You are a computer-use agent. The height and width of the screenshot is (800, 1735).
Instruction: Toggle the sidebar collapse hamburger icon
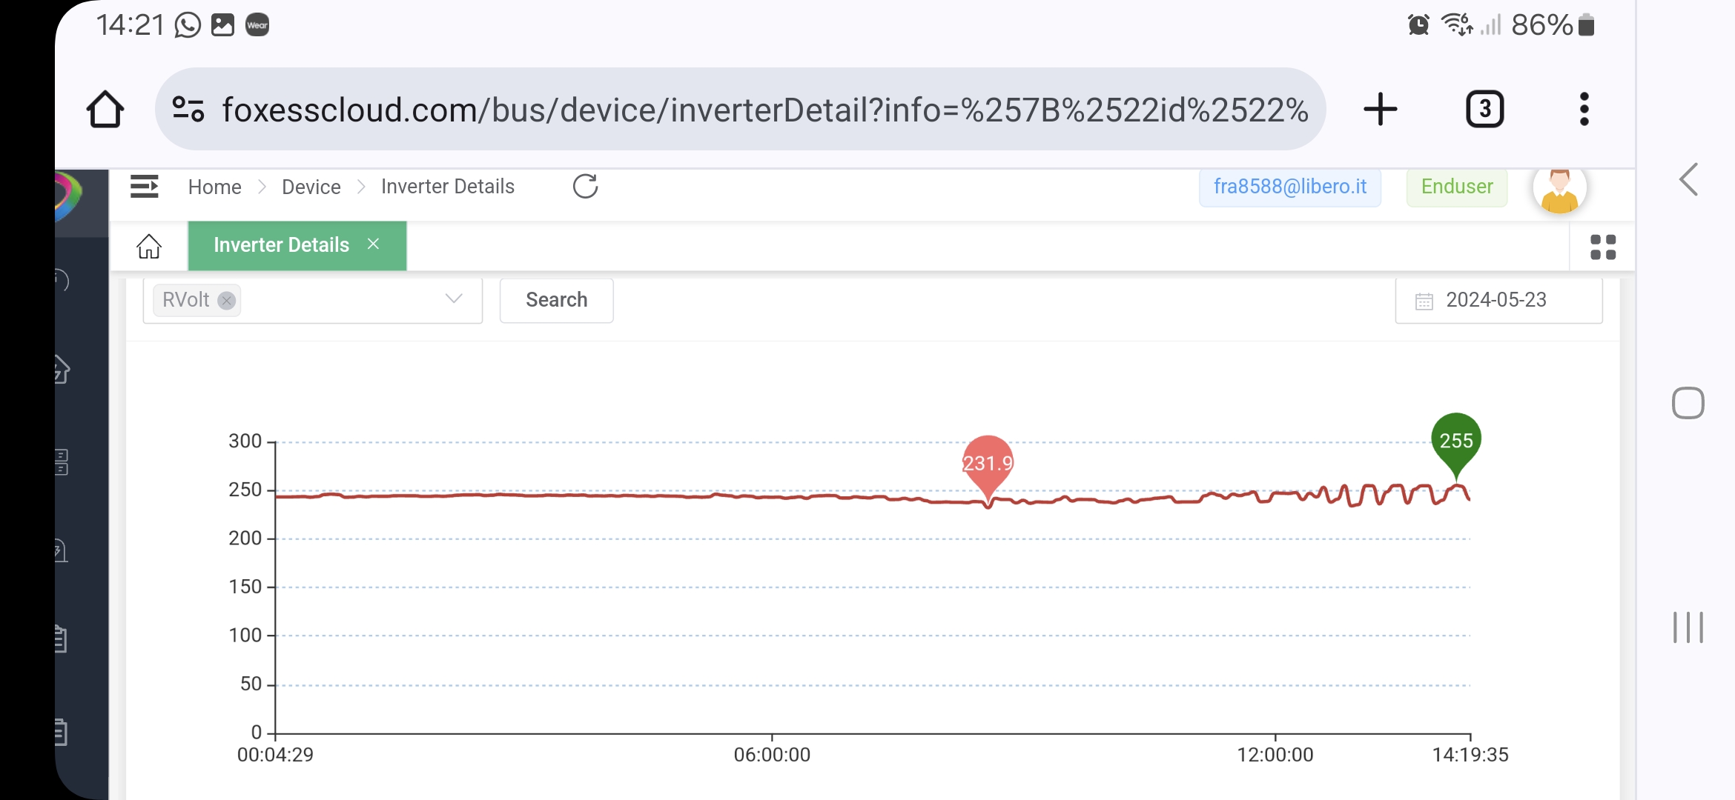point(145,187)
